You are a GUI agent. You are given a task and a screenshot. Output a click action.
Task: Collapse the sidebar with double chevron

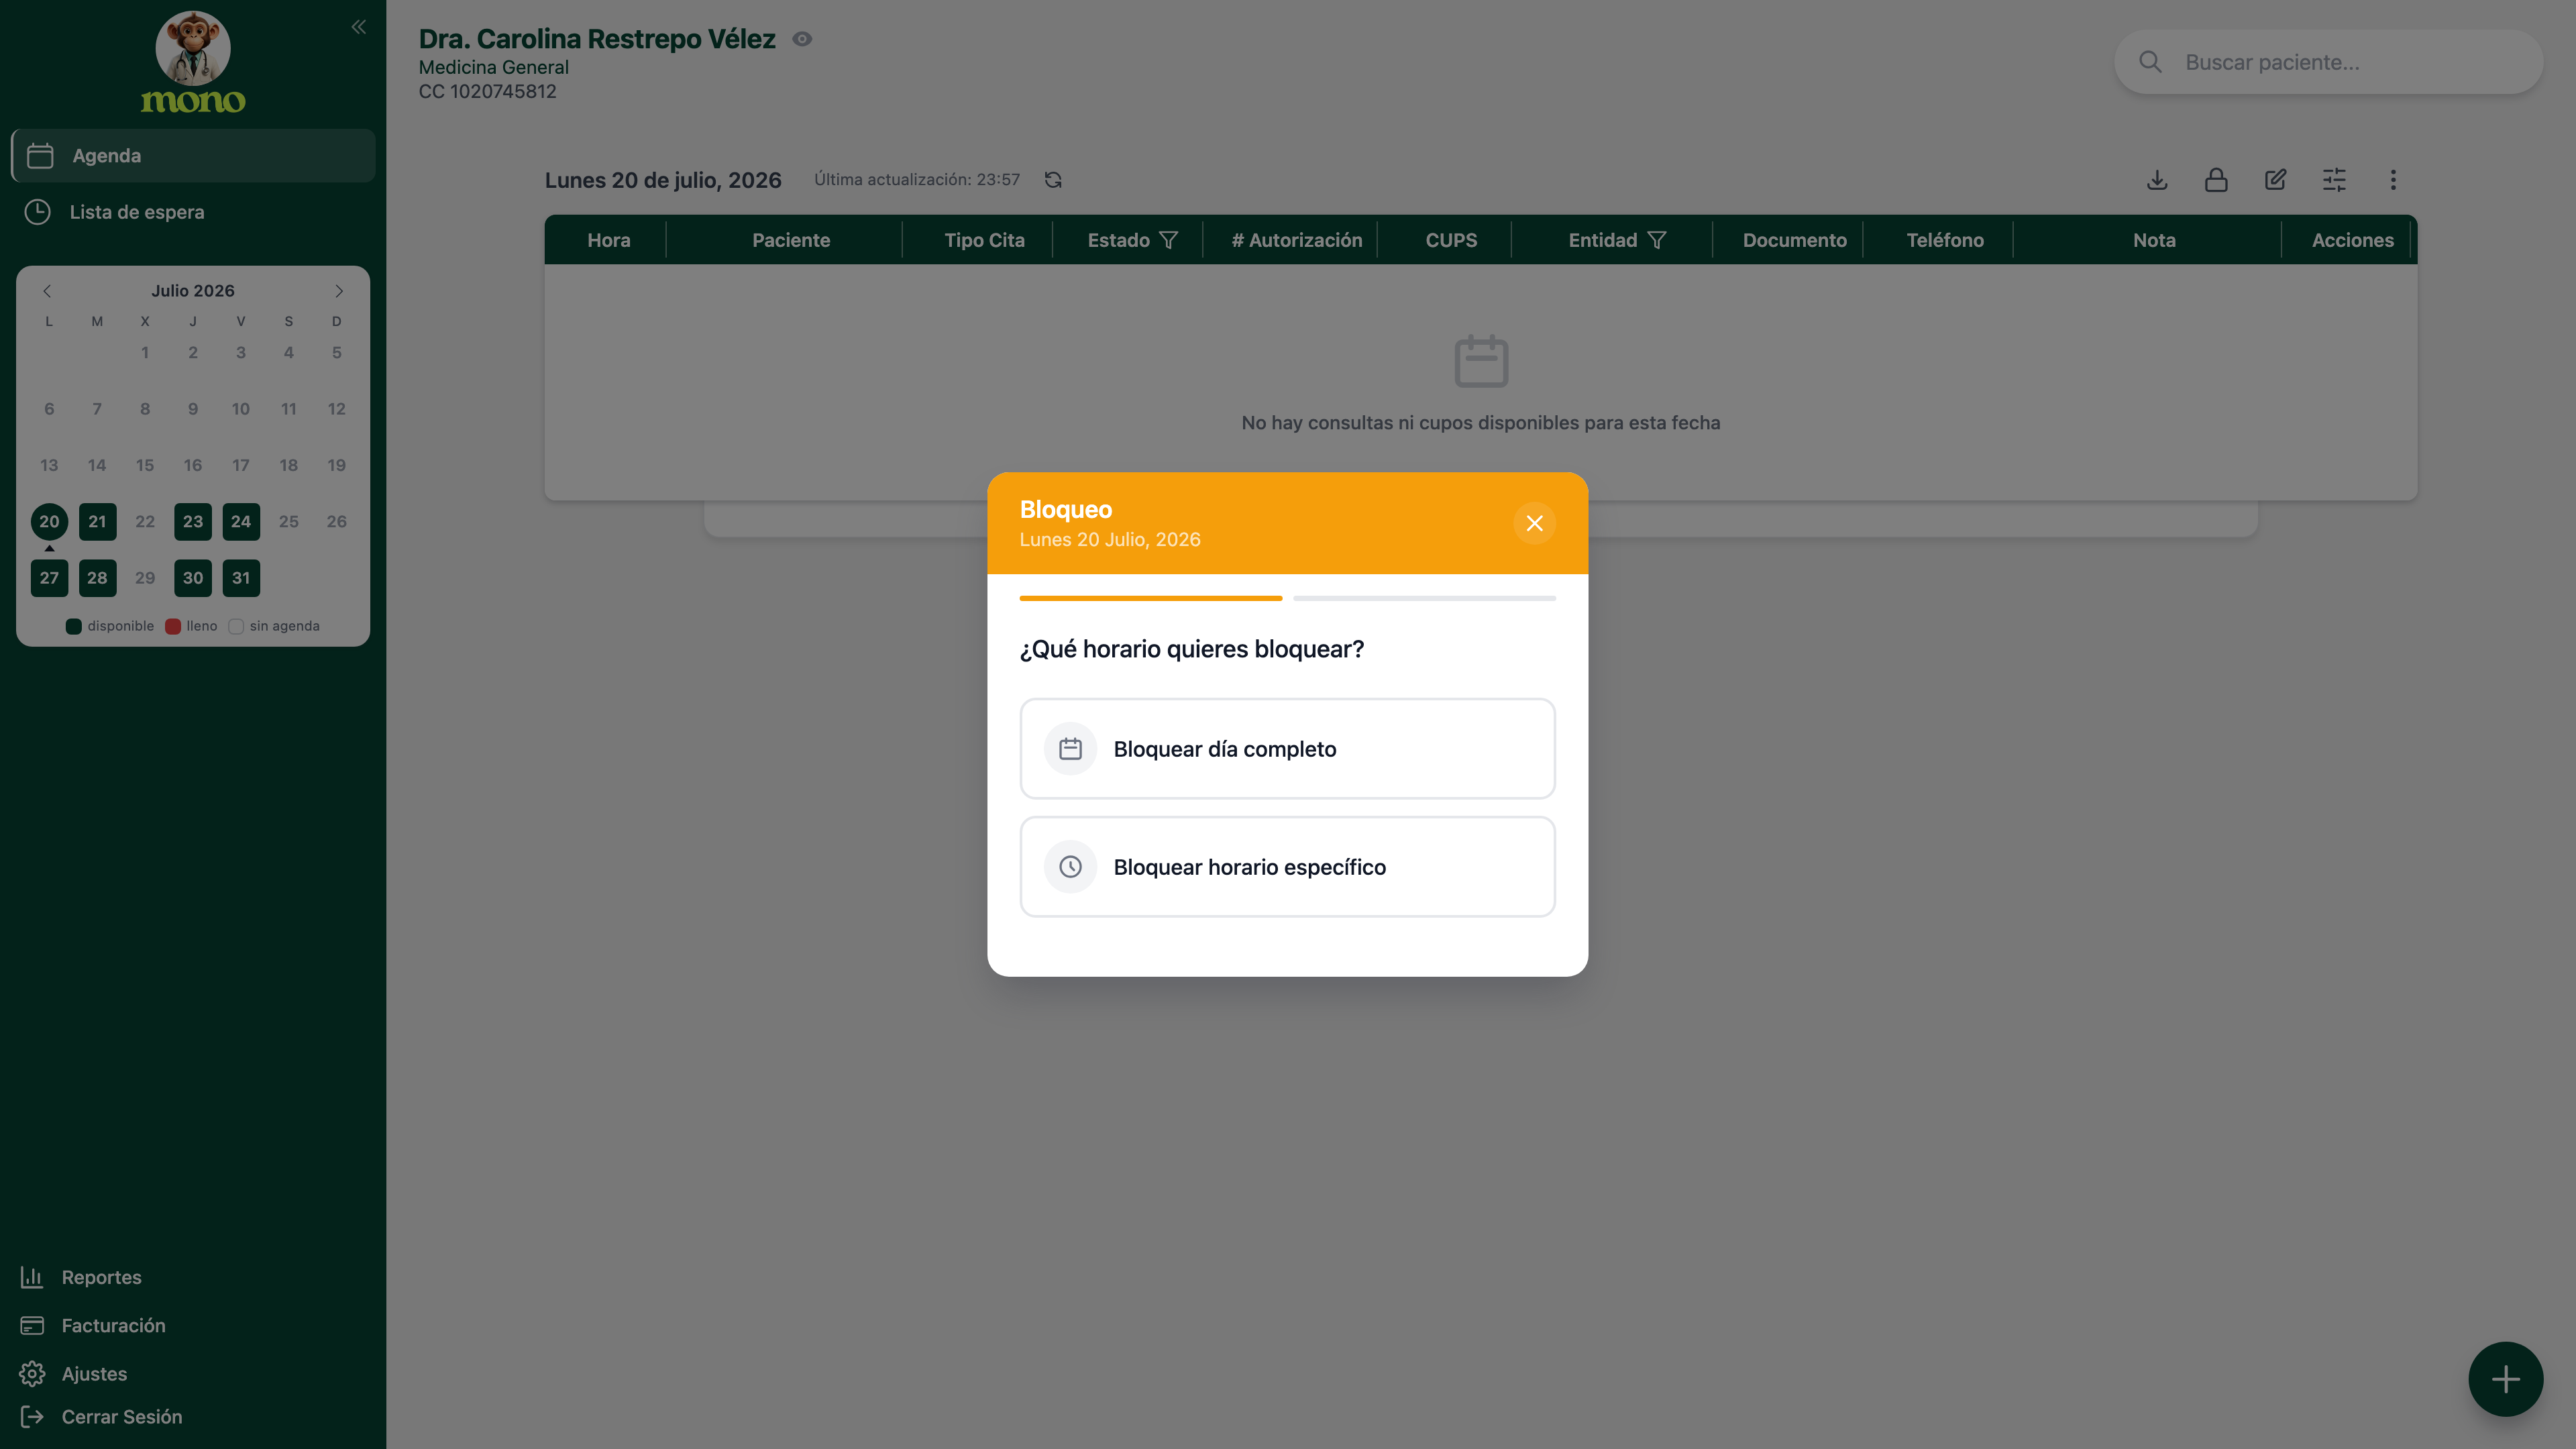[359, 27]
